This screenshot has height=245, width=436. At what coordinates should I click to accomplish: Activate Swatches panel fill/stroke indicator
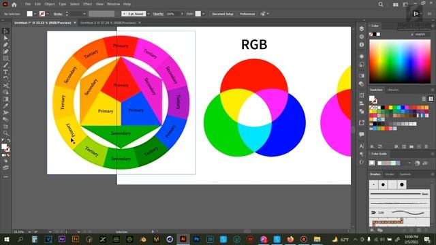[373, 99]
